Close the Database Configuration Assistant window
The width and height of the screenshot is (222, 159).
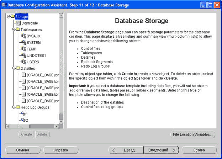point(217,5)
